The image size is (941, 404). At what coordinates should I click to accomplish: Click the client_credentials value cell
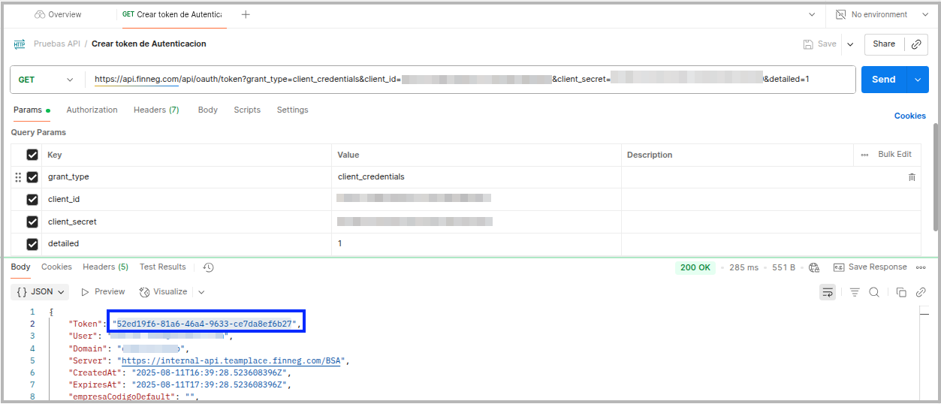pyautogui.click(x=476, y=177)
